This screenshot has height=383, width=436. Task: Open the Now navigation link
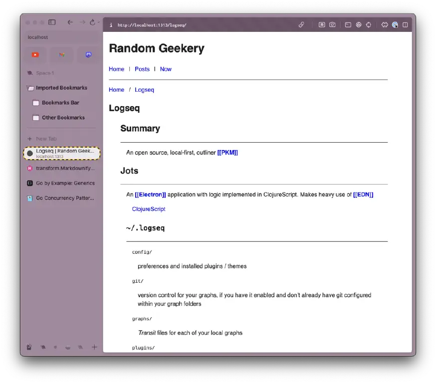click(166, 69)
